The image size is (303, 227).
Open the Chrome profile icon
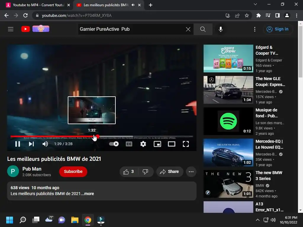(x=287, y=15)
